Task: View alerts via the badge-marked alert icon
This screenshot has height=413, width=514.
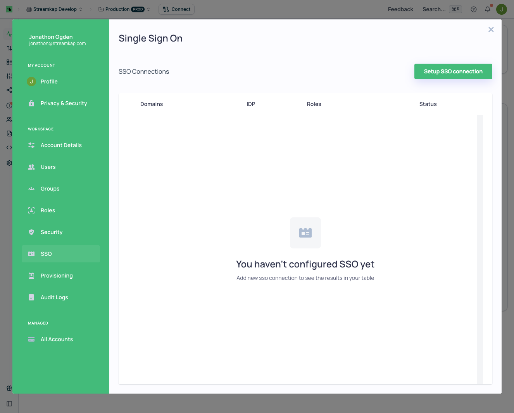Action: [x=9, y=105]
